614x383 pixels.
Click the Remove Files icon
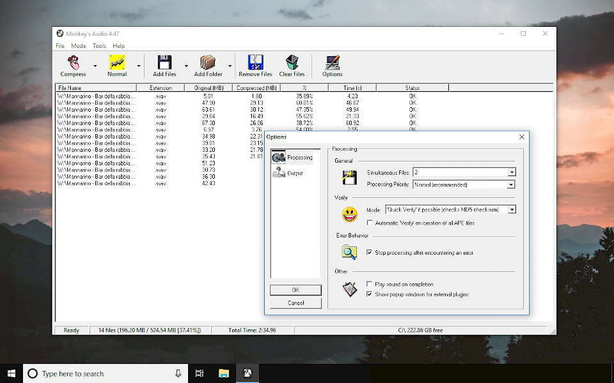click(255, 63)
